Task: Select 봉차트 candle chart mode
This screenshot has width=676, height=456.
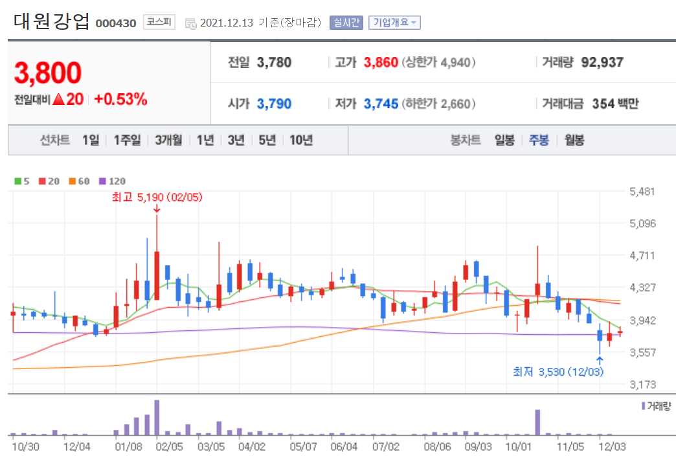Action: (x=466, y=139)
